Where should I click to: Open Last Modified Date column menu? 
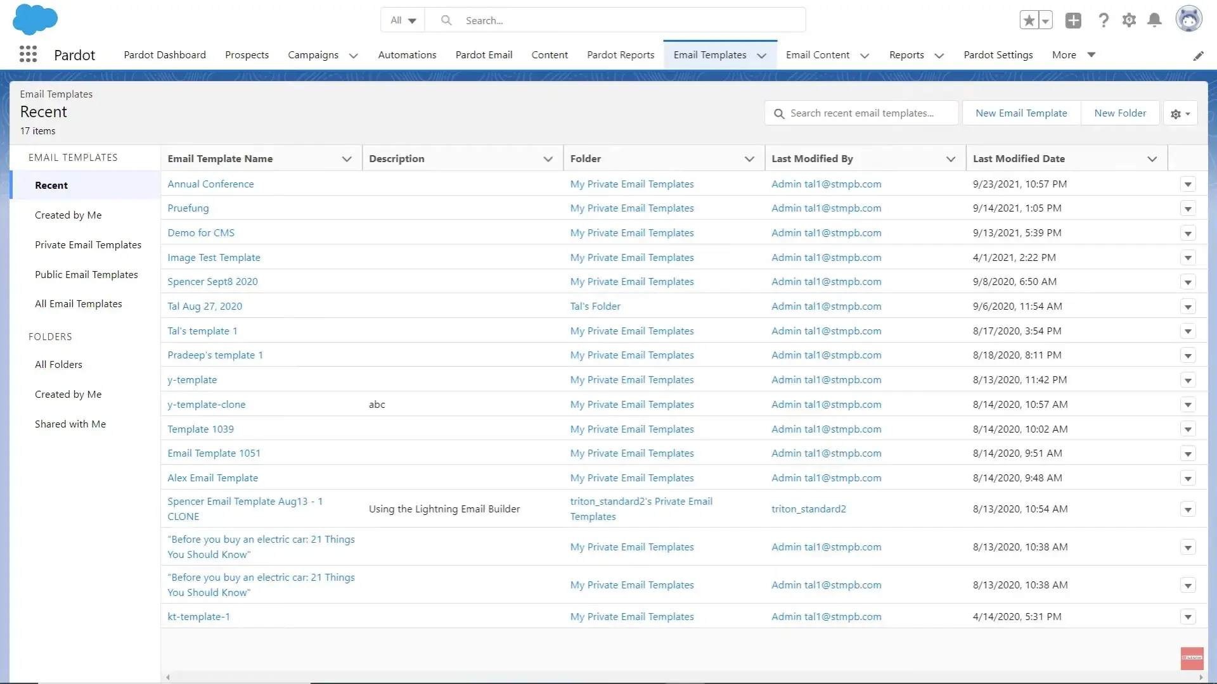(x=1152, y=159)
